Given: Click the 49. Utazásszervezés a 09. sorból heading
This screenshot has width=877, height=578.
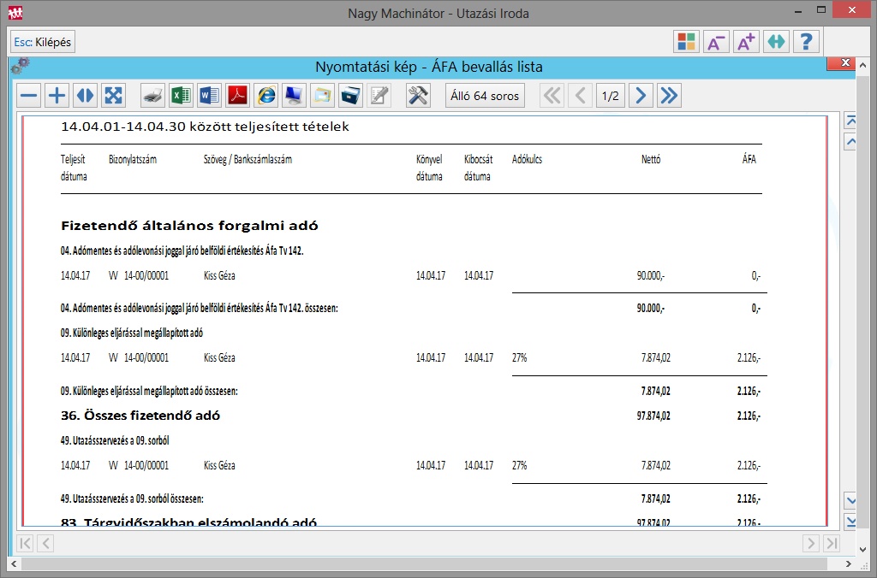Looking at the screenshot, I should click(115, 440).
